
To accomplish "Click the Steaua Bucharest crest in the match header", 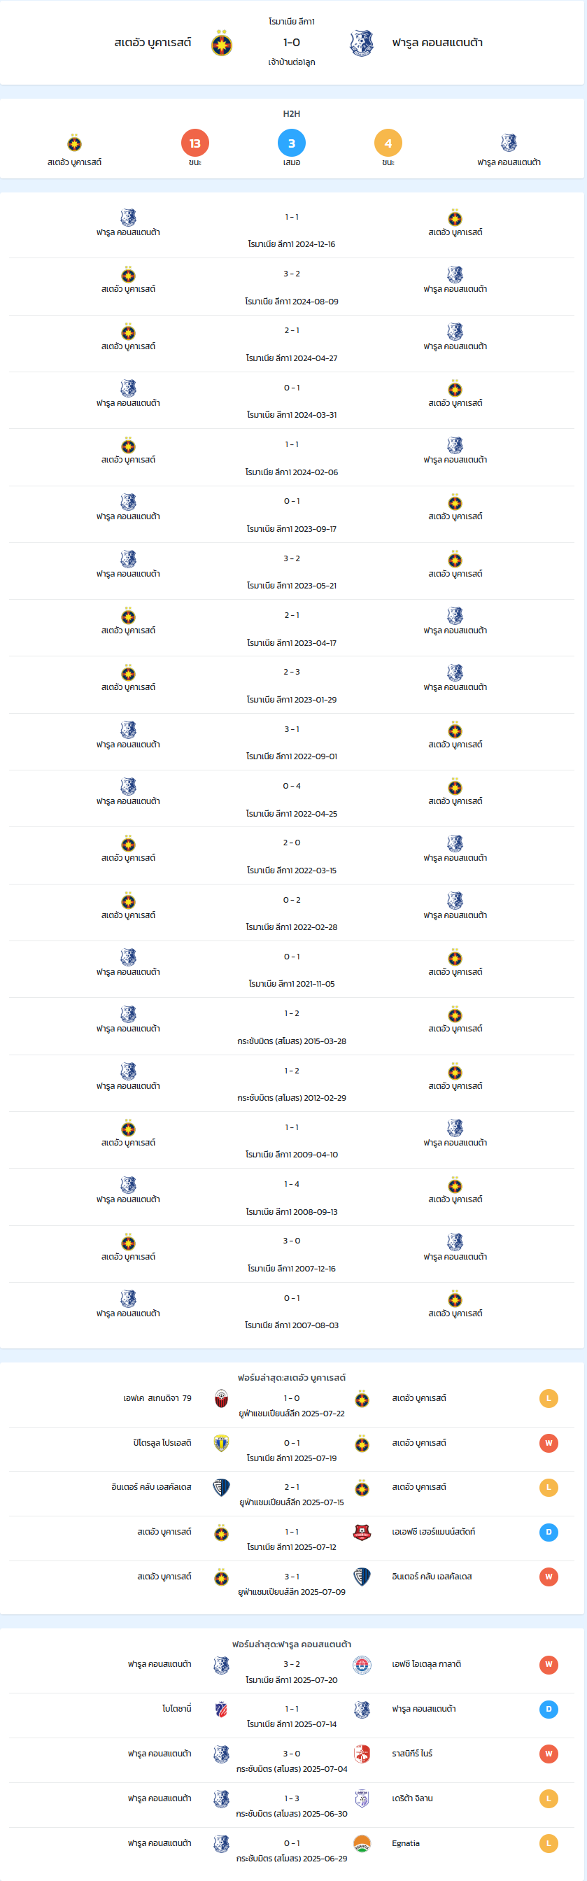I will (x=222, y=43).
